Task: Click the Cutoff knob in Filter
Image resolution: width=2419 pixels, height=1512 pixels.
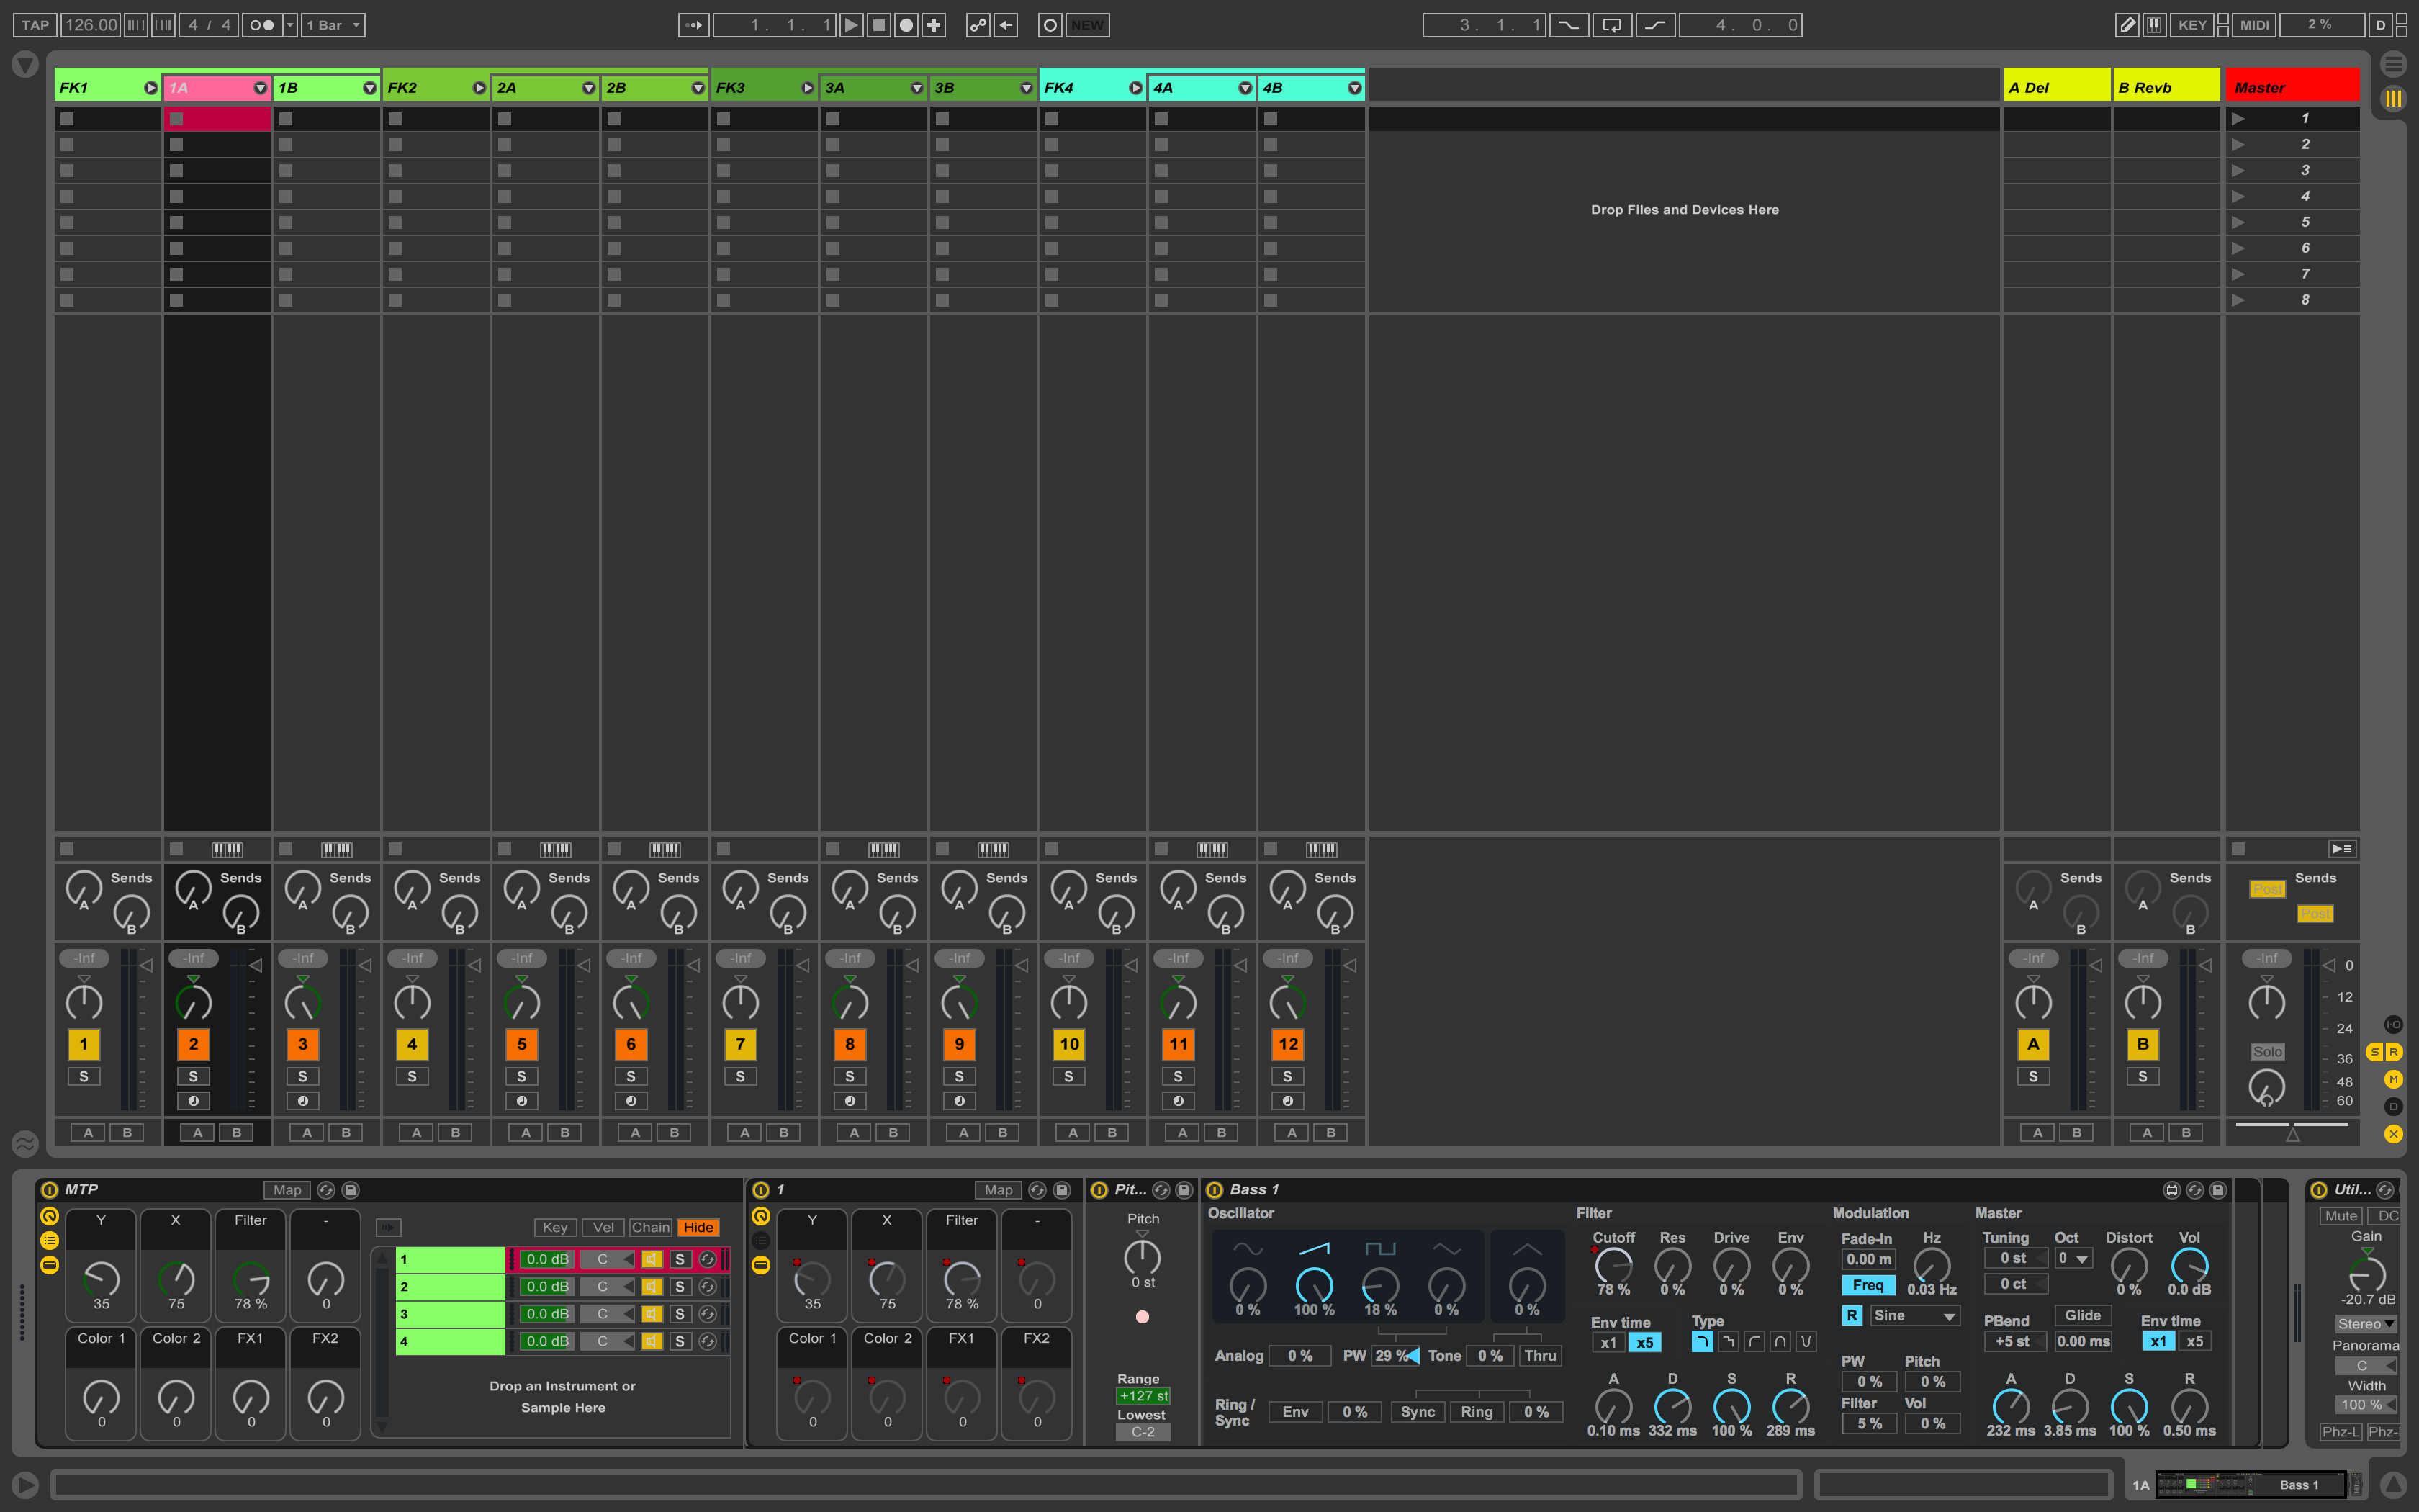Action: (x=1613, y=1266)
